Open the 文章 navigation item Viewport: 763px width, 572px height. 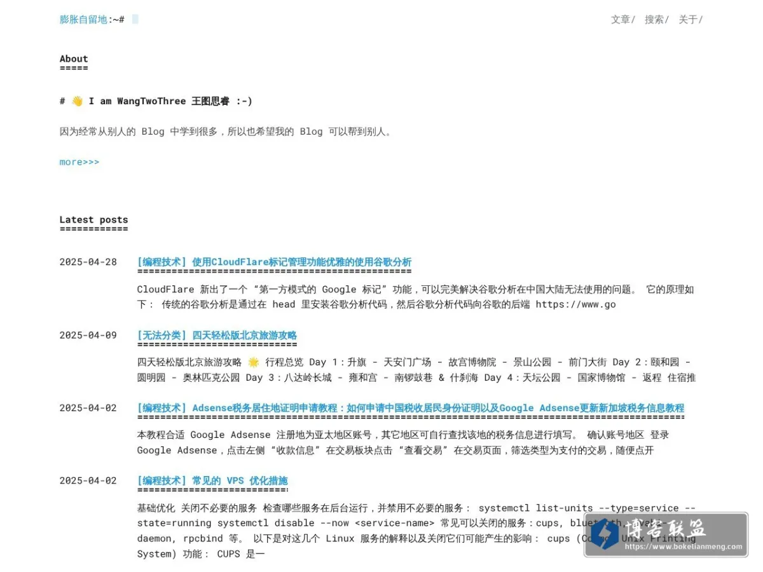(623, 19)
